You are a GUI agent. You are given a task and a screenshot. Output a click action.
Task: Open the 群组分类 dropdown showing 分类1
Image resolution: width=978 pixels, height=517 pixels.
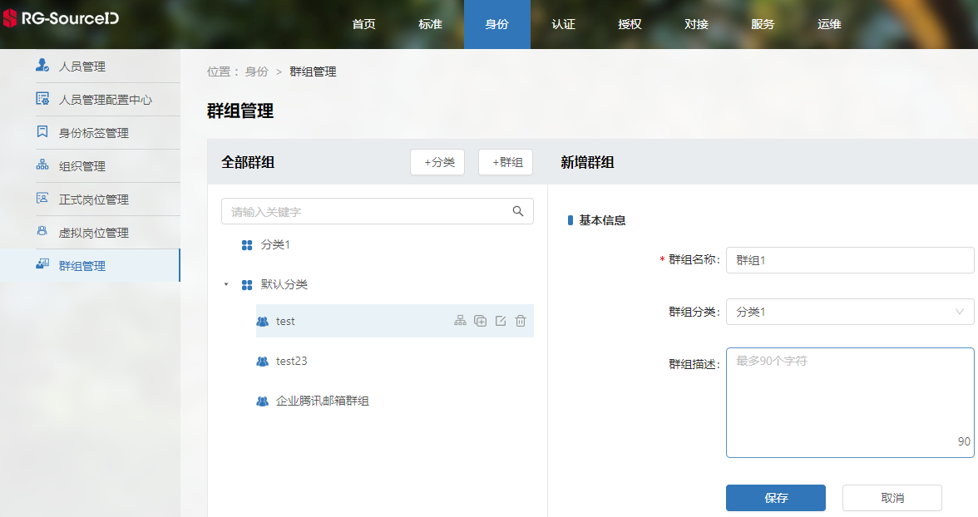tap(850, 312)
